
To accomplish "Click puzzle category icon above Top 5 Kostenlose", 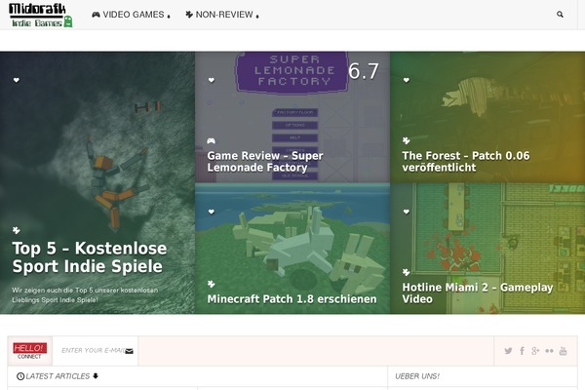I will click(x=17, y=230).
